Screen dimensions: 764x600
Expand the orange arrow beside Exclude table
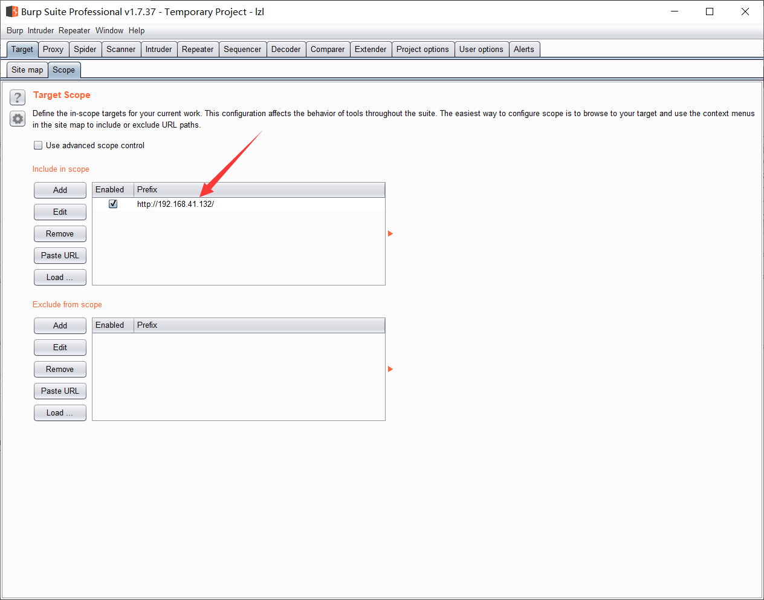point(390,368)
